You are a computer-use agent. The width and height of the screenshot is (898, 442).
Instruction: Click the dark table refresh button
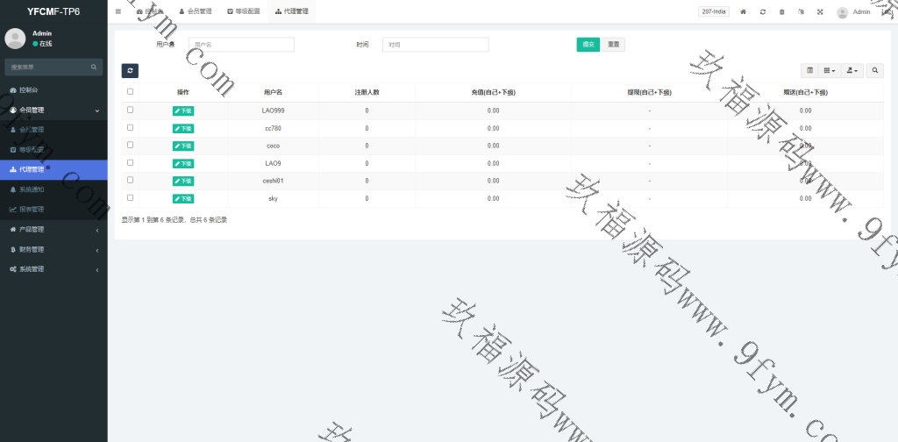pyautogui.click(x=130, y=71)
